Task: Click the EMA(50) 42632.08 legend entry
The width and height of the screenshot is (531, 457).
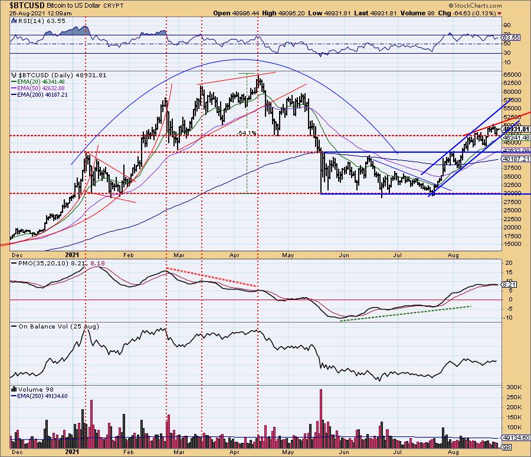Action: [41, 88]
